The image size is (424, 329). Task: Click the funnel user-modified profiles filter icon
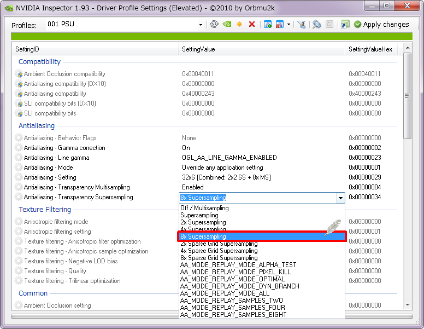(301, 25)
